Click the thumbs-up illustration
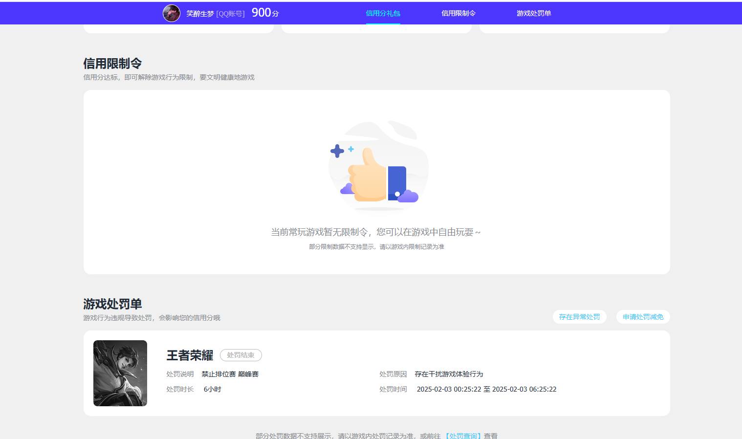This screenshot has height=439, width=742. [378, 166]
